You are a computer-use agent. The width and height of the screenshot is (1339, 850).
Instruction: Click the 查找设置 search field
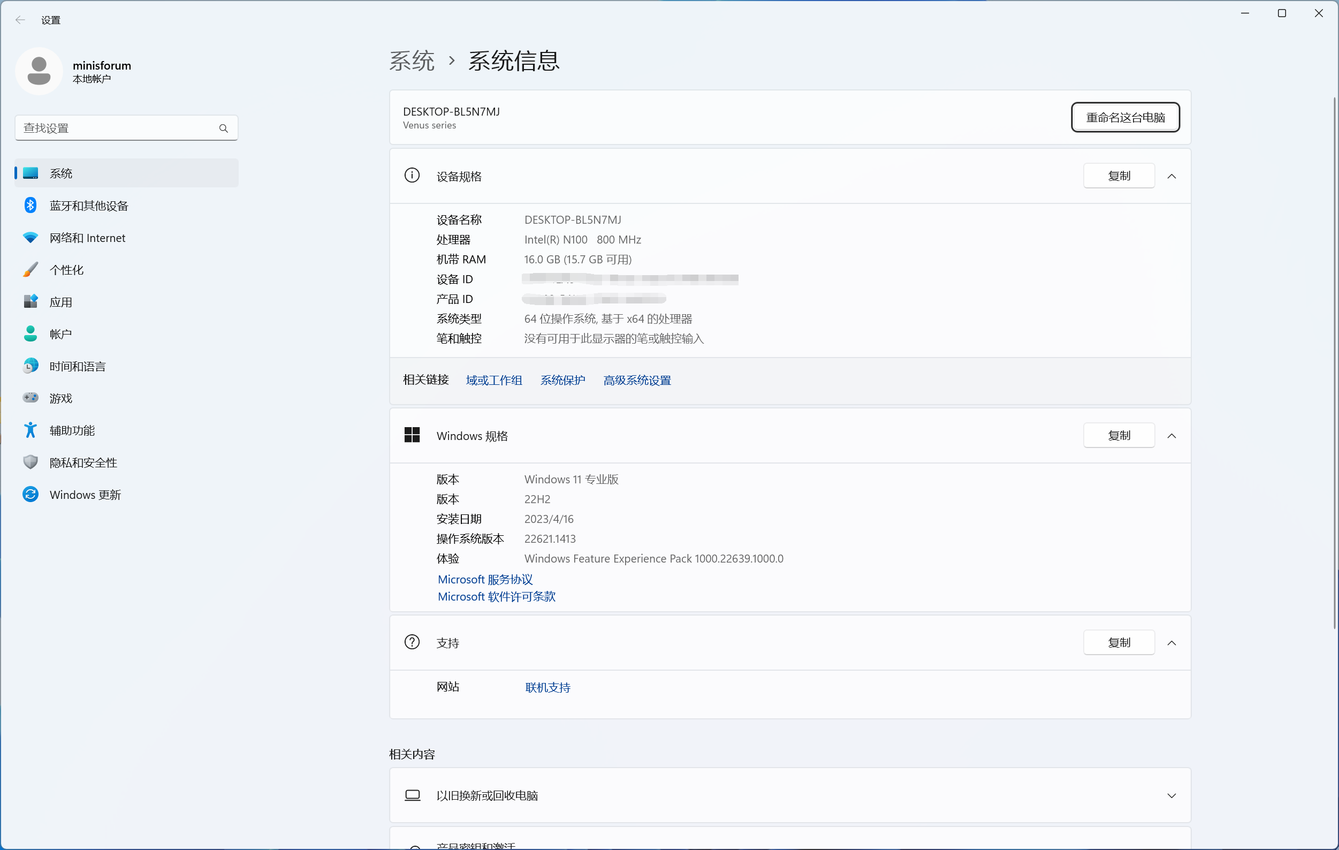click(x=117, y=128)
